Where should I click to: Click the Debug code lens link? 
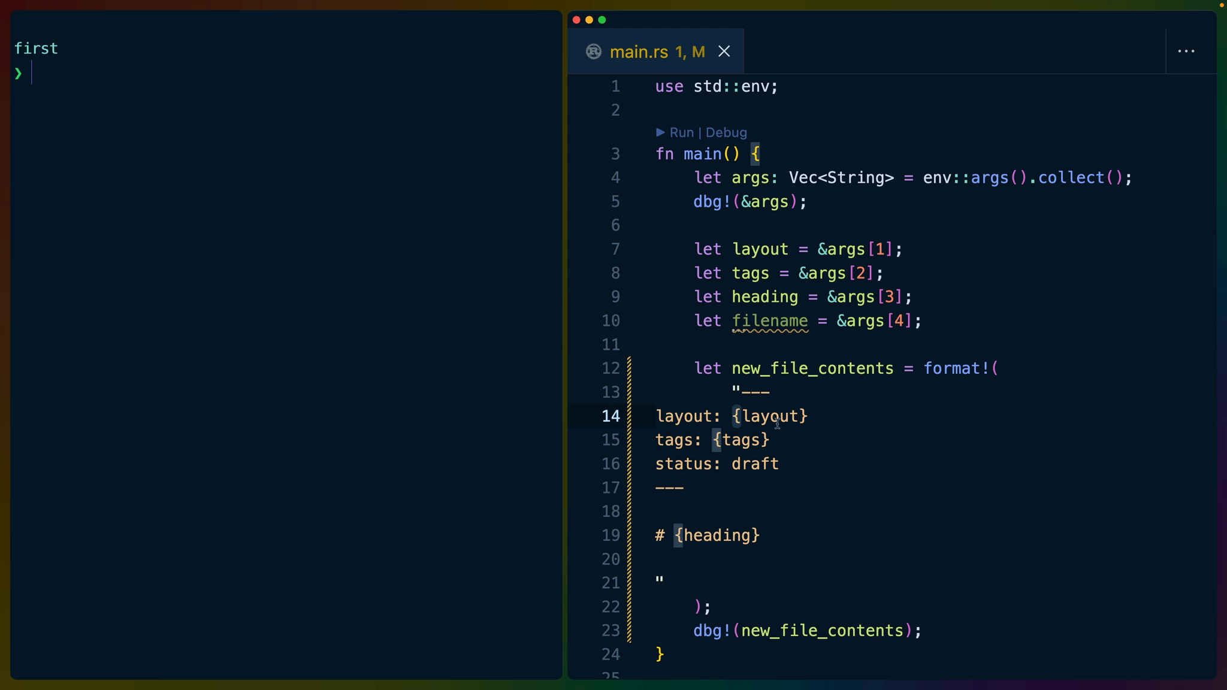(x=726, y=132)
